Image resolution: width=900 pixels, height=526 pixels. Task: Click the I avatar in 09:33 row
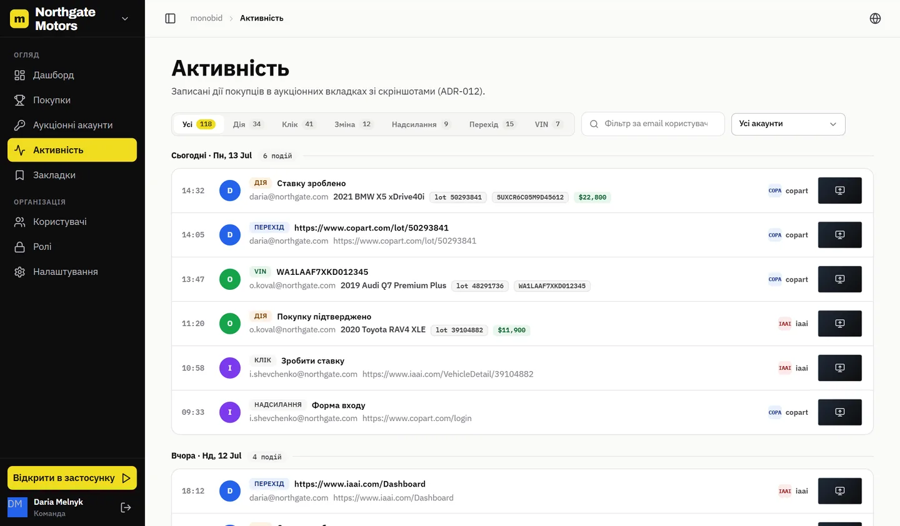click(230, 412)
